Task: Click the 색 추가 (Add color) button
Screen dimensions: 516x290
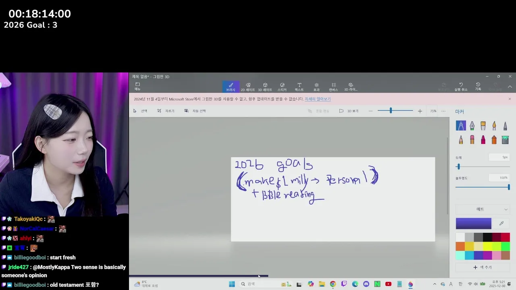Action: [483, 267]
